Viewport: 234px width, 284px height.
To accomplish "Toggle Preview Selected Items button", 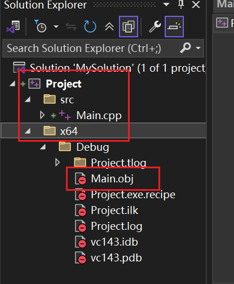I will coord(174,27).
